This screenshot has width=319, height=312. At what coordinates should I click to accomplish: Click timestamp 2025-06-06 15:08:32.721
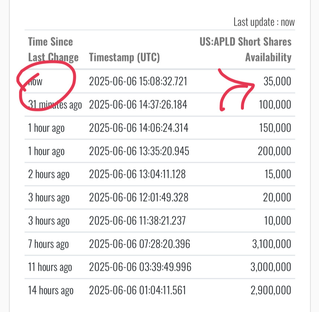click(x=138, y=81)
